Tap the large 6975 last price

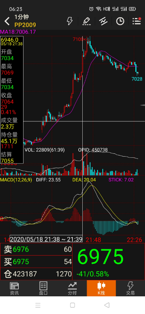100,257
